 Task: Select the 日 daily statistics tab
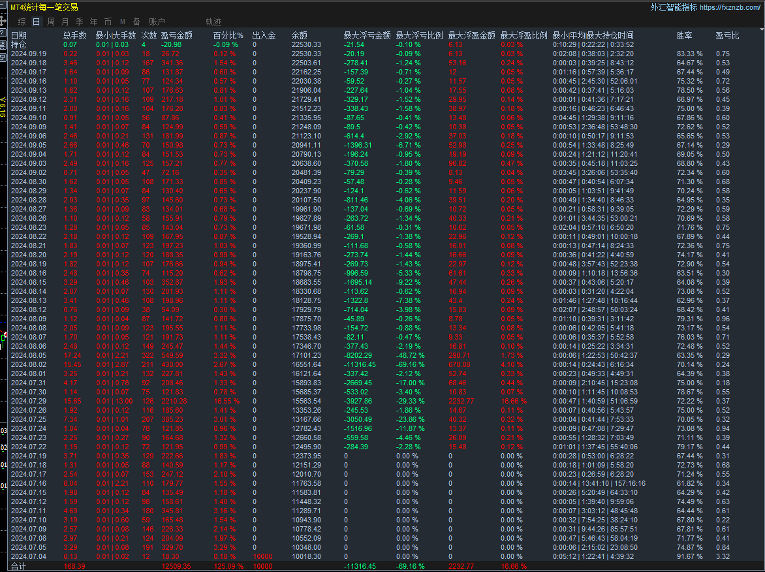36,22
